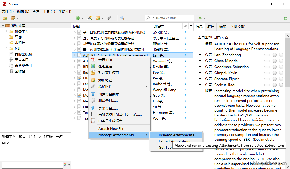Screen dimensions: 290x169
Task: Click the 导出条目 arrow icon
Action: [x=93, y=108]
